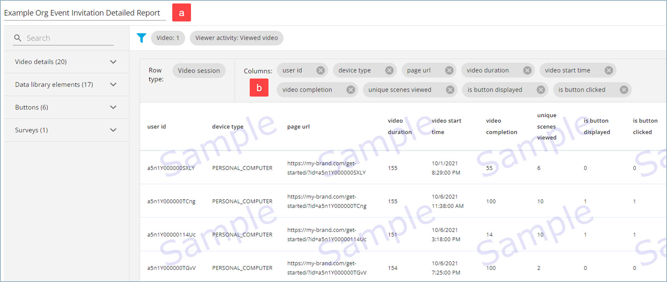Expand the Surveys (1) section
Screen dimensions: 667x282
click(66, 130)
